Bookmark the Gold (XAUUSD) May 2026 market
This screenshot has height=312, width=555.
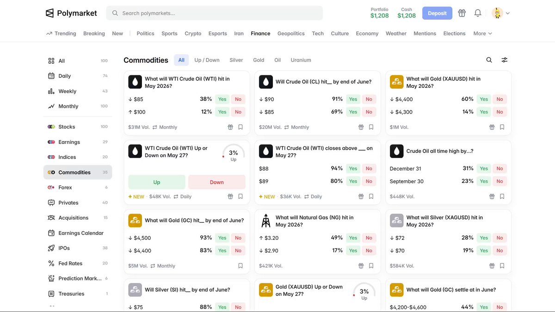502,127
